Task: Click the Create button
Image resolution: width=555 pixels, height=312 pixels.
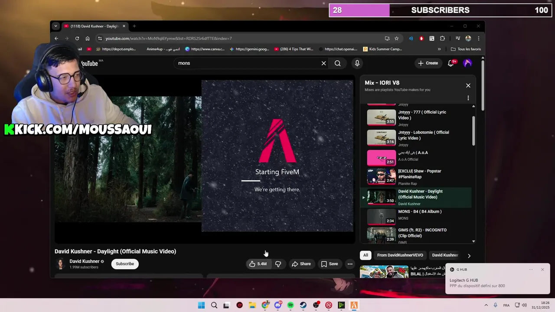Action: tap(428, 63)
